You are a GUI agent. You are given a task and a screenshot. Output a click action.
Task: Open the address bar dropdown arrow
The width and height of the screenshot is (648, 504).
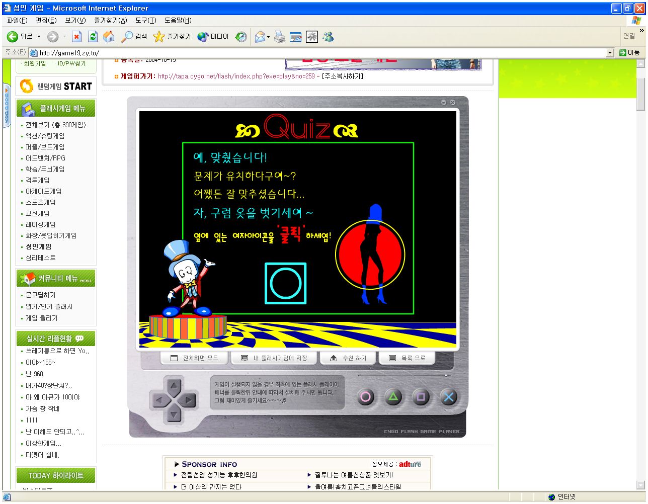coord(610,53)
